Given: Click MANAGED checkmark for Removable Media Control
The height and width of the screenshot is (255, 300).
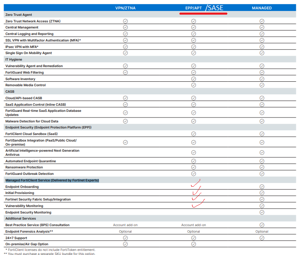Looking at the screenshot, I should [262, 85].
